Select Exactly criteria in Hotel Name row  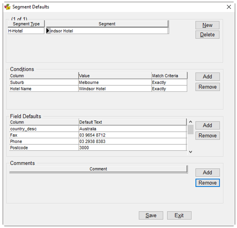coord(169,89)
